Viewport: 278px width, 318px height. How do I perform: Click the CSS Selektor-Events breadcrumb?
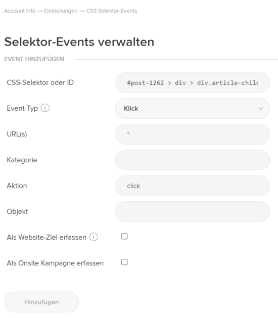[x=112, y=11]
